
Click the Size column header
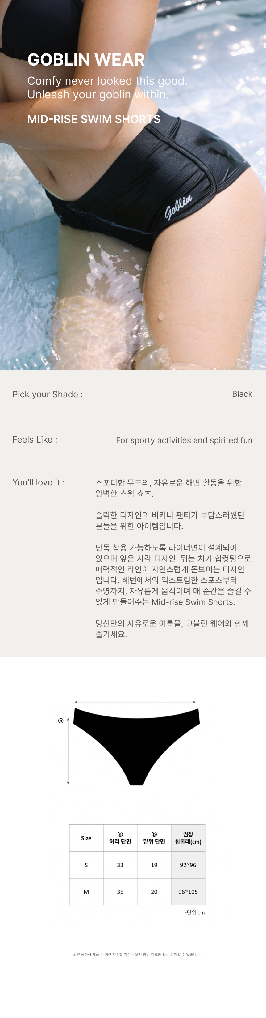pyautogui.click(x=86, y=838)
